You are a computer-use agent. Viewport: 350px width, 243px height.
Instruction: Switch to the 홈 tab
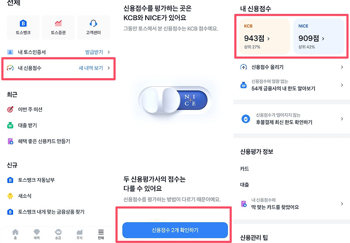(16, 234)
